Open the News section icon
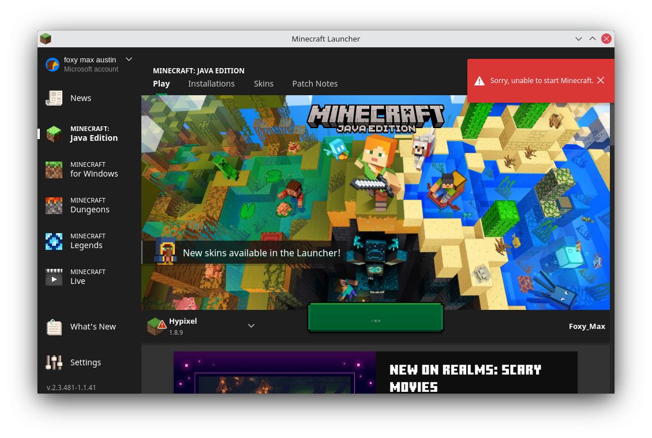This screenshot has height=438, width=652. tap(54, 98)
